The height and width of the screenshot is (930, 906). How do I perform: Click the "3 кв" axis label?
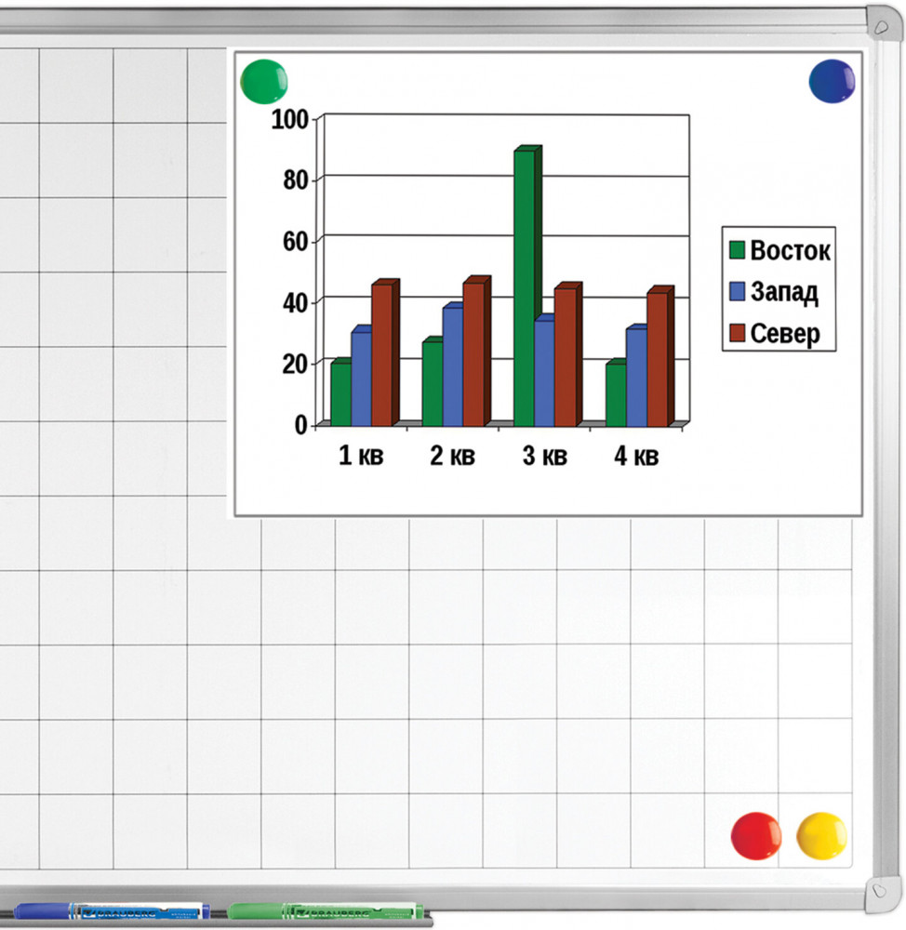pyautogui.click(x=544, y=456)
